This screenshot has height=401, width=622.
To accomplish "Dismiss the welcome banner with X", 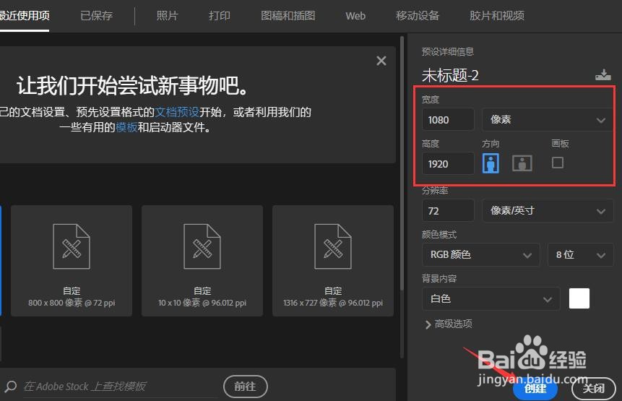I will click(381, 61).
